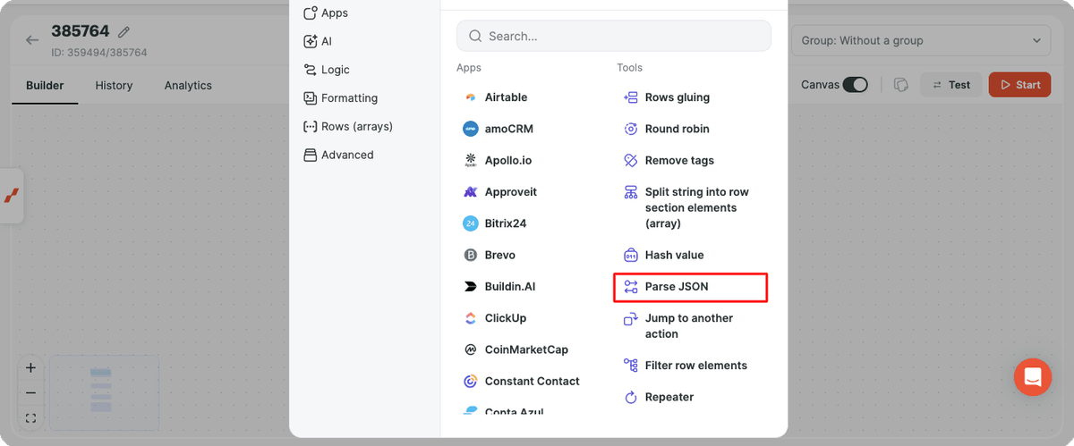Choose the amoCRM app label
1074x446 pixels.
coord(509,129)
